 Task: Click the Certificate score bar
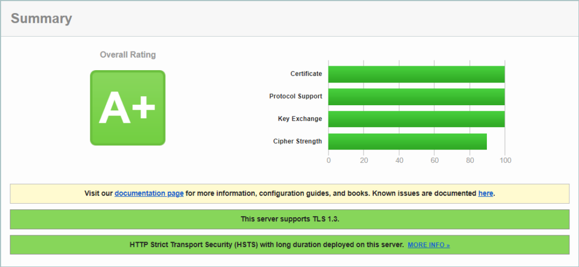click(416, 74)
